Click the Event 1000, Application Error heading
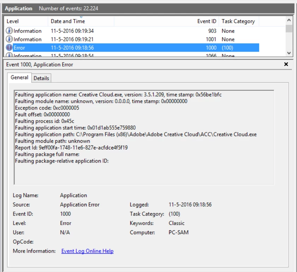 point(40,65)
